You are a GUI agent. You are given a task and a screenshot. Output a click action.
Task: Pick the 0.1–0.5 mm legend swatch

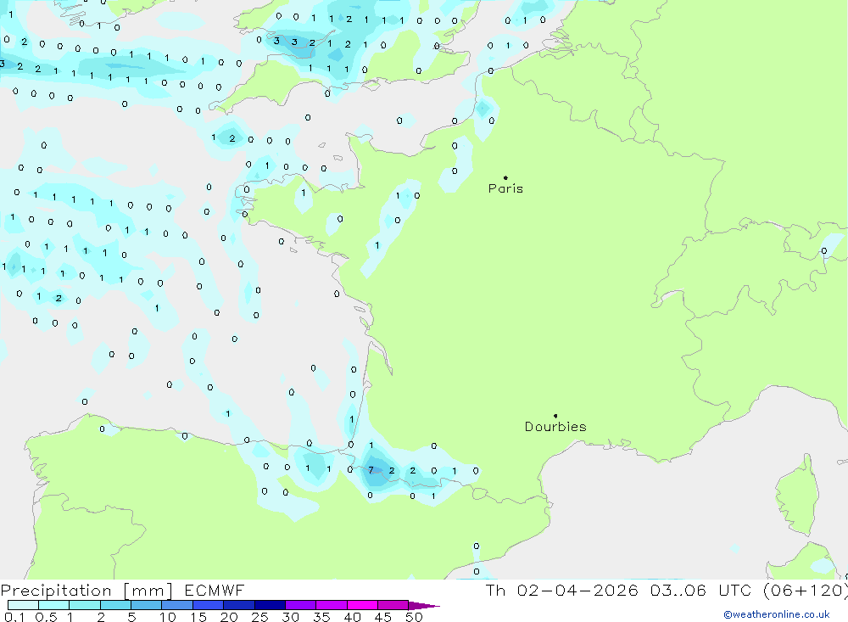tap(23, 605)
